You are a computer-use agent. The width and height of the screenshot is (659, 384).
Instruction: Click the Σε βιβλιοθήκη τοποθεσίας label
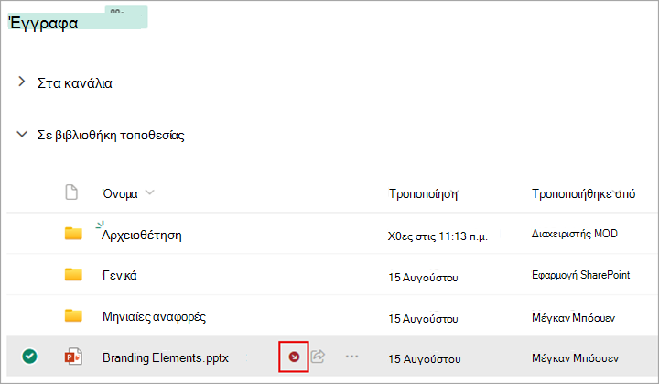[x=111, y=135]
